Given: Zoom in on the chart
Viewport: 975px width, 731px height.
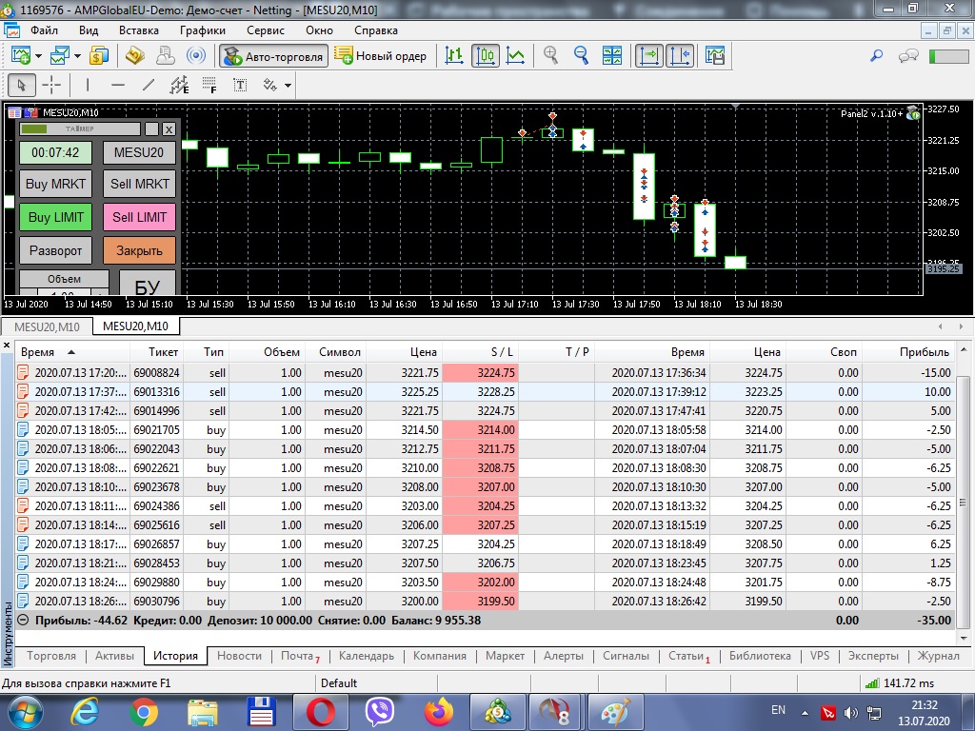Looking at the screenshot, I should [550, 55].
